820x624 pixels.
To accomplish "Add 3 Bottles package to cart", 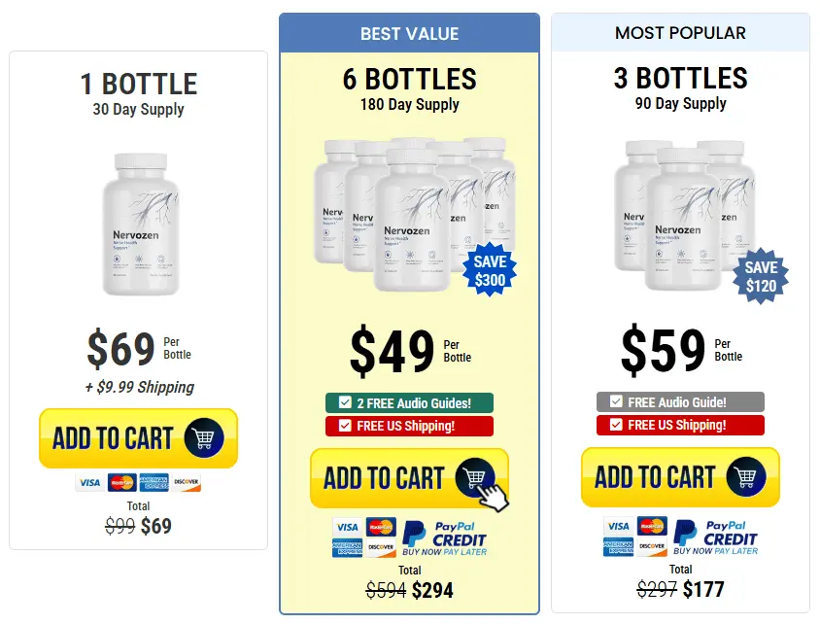I will coord(680,477).
